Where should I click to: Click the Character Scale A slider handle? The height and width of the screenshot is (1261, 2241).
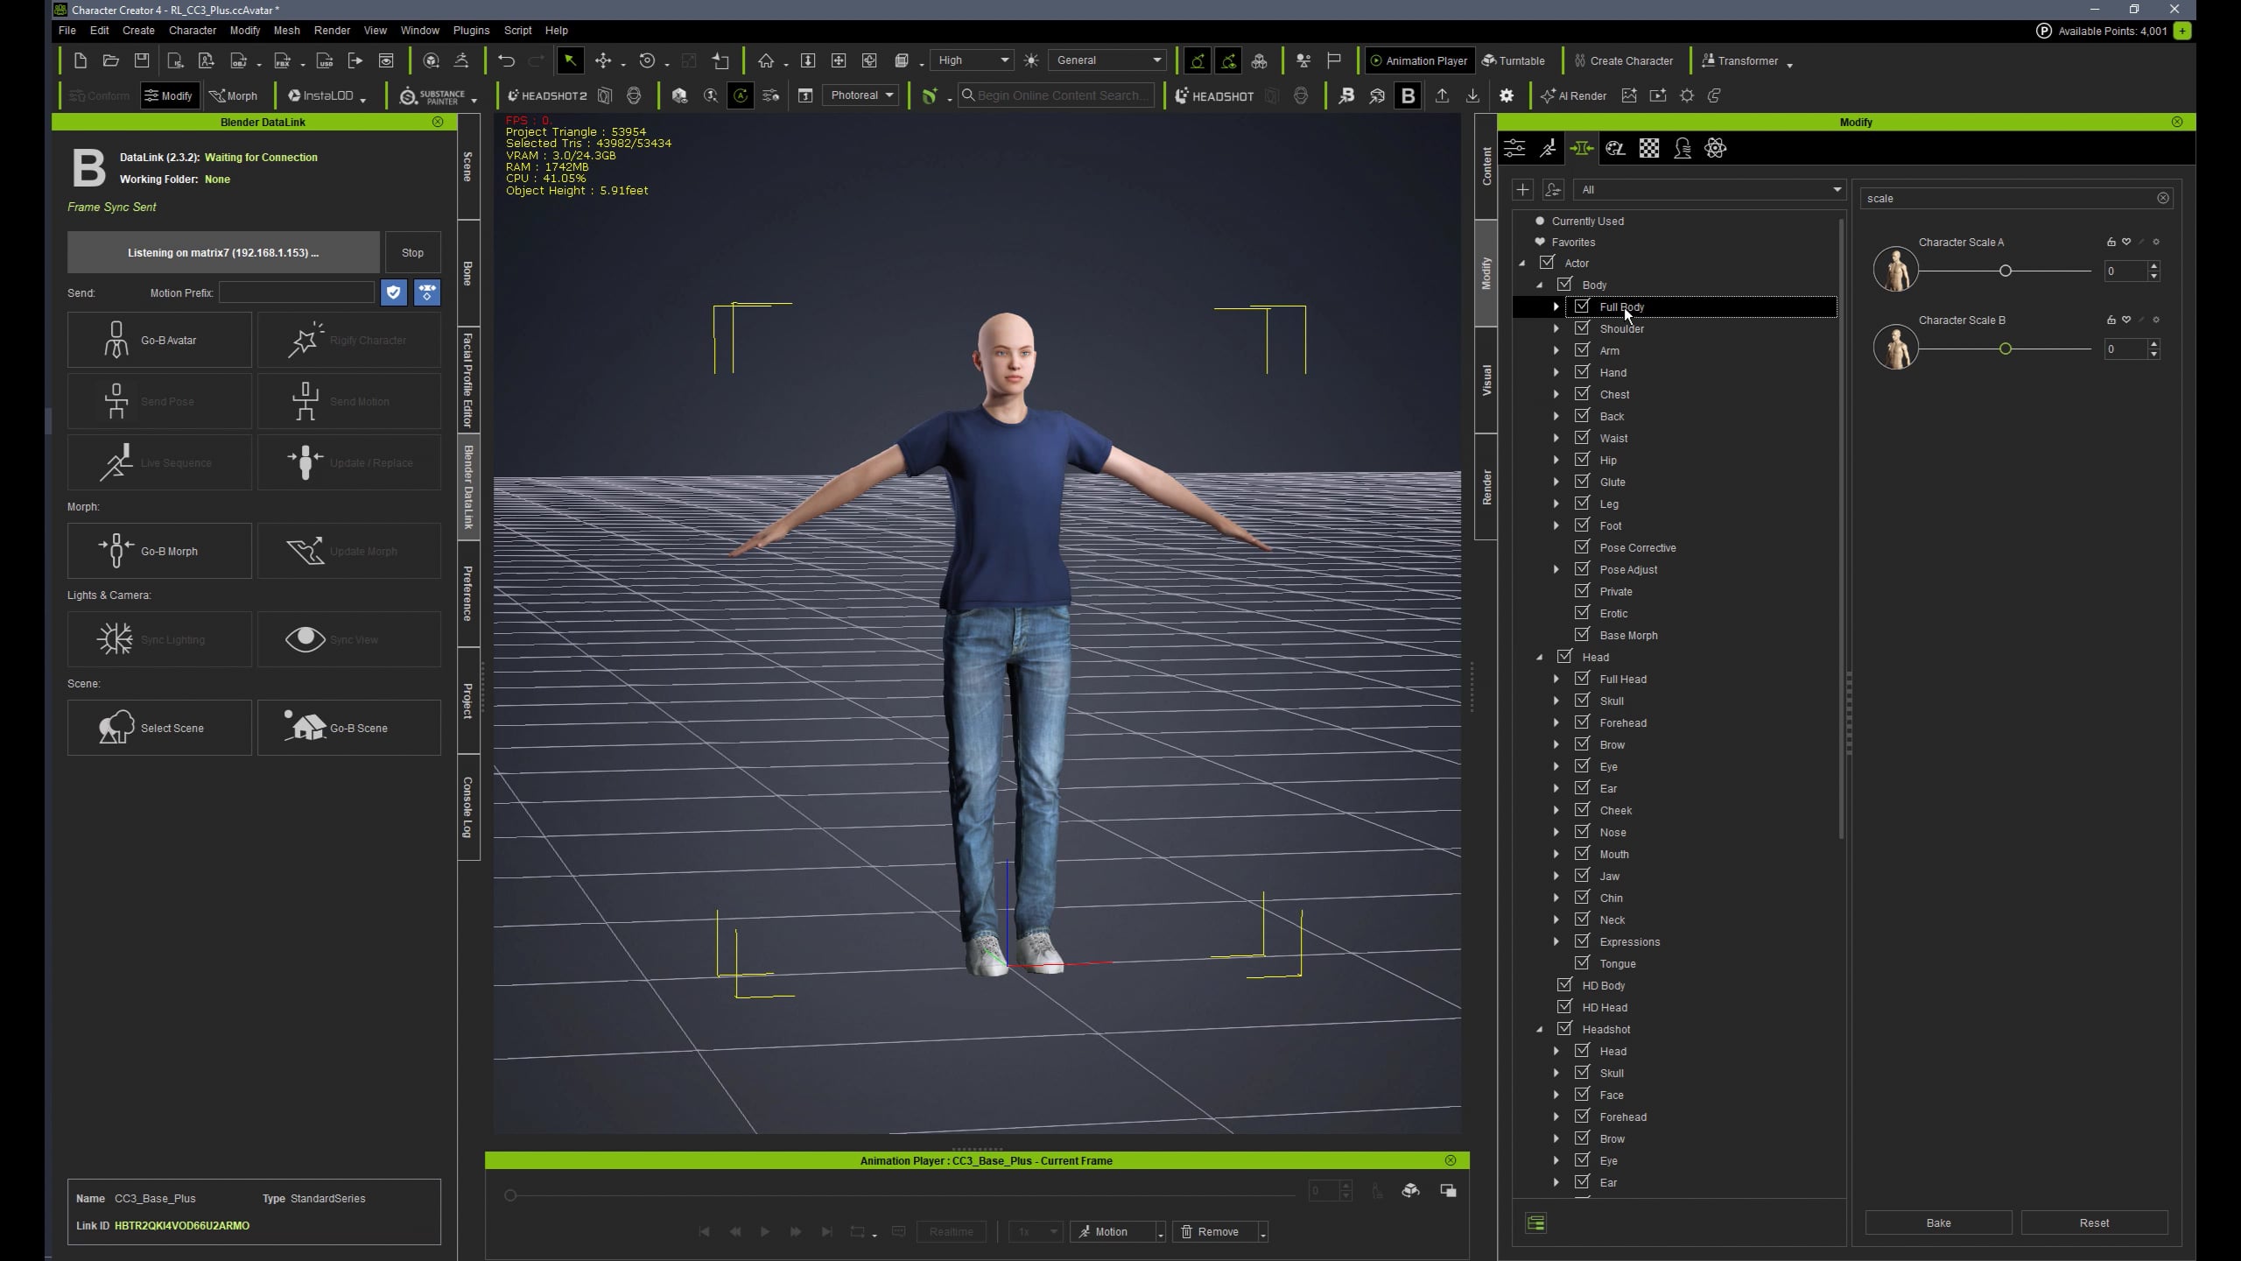coord(2006,271)
